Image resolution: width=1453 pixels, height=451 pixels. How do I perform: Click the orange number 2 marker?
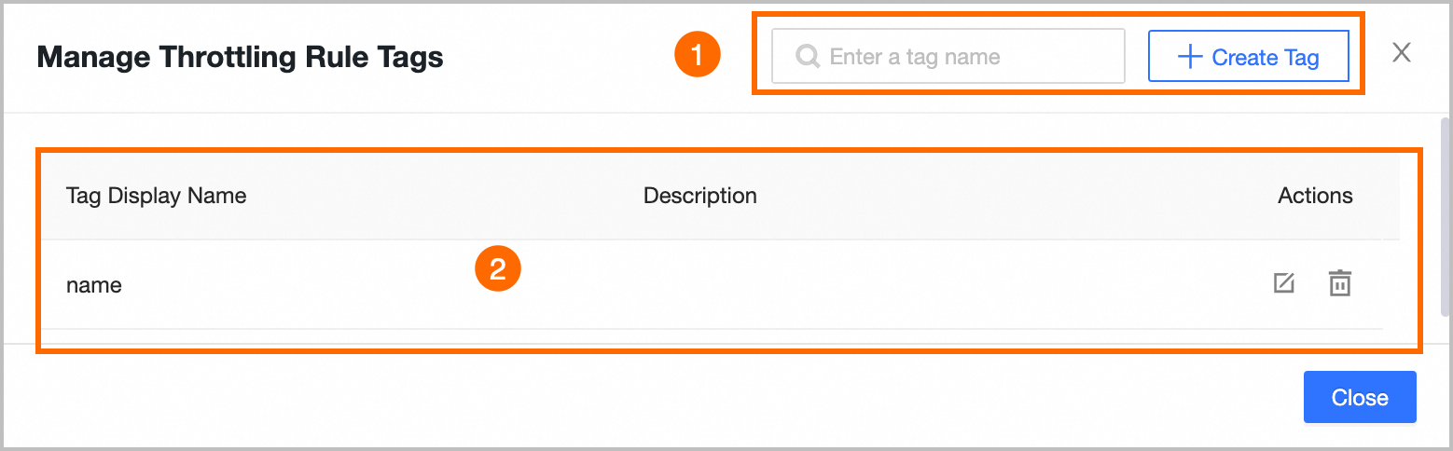click(x=497, y=270)
